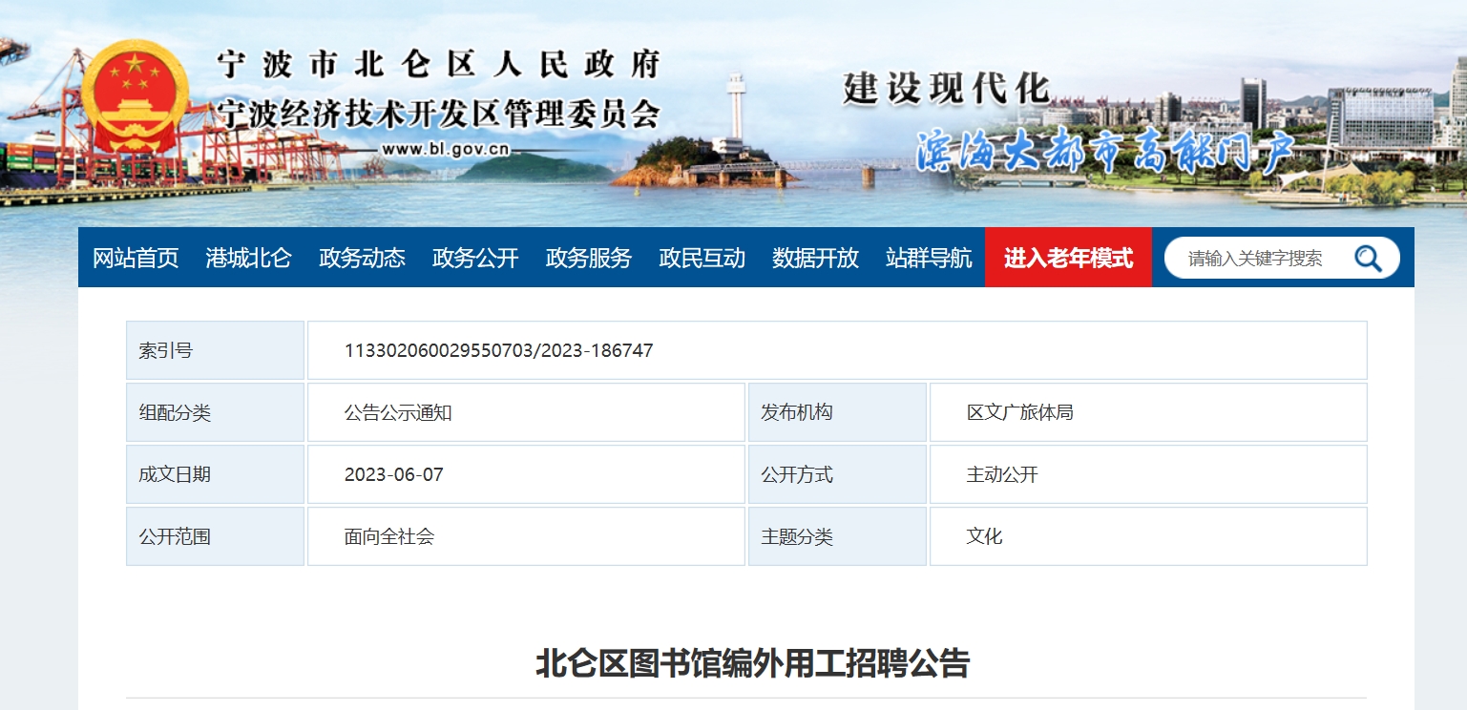Viewport: 1467px width, 710px height.
Task: Click the magnifier search icon
Action: (1368, 258)
